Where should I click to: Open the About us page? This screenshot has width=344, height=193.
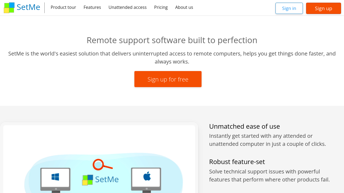pos(184,8)
